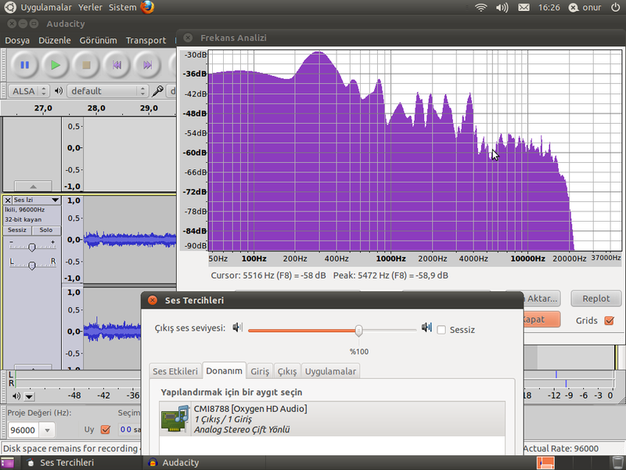Click the partly hidden Aktar export button

tap(541, 298)
